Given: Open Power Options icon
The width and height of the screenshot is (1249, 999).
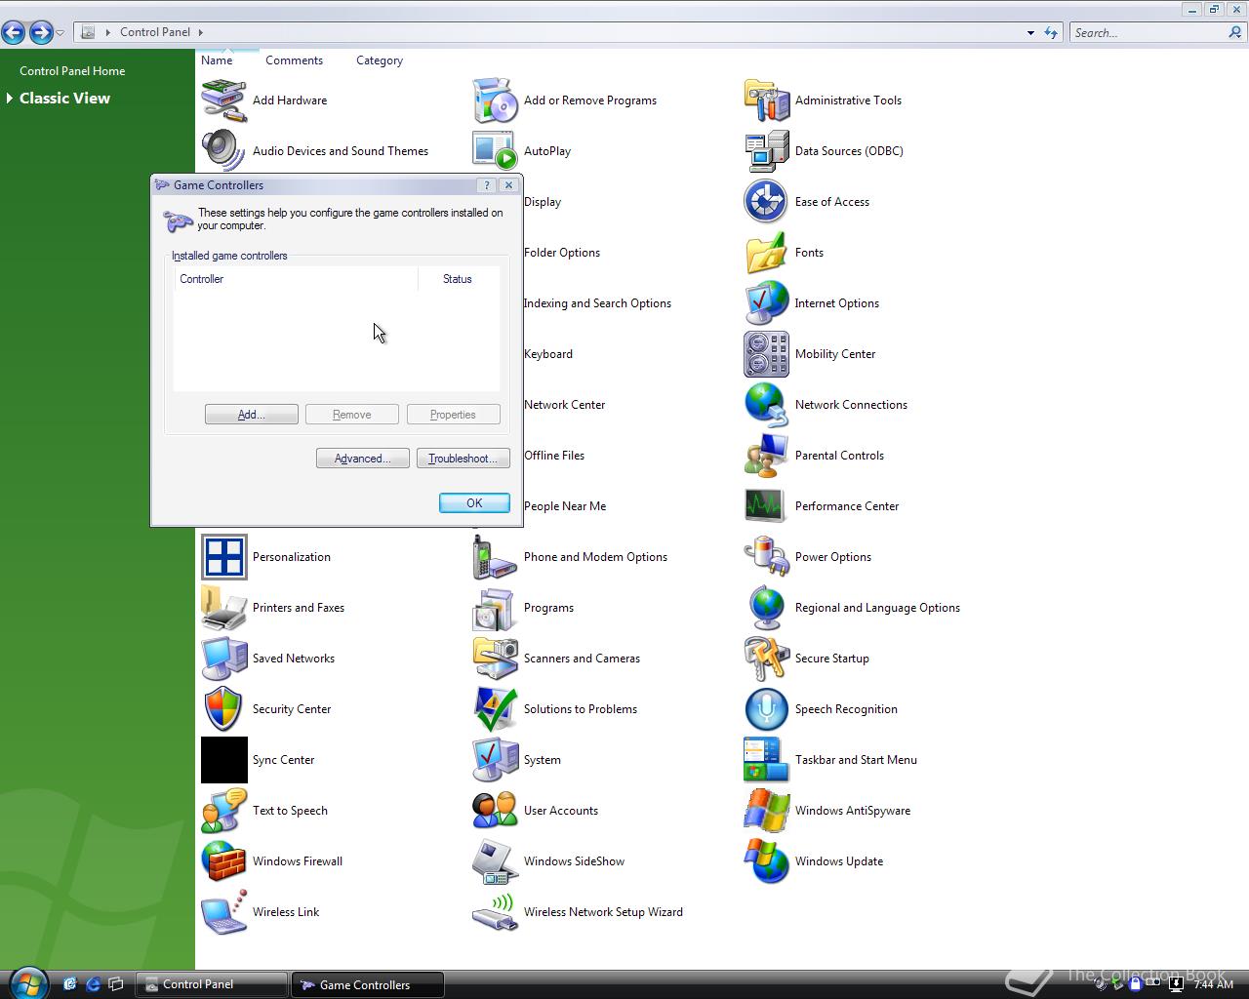Looking at the screenshot, I should coord(766,557).
